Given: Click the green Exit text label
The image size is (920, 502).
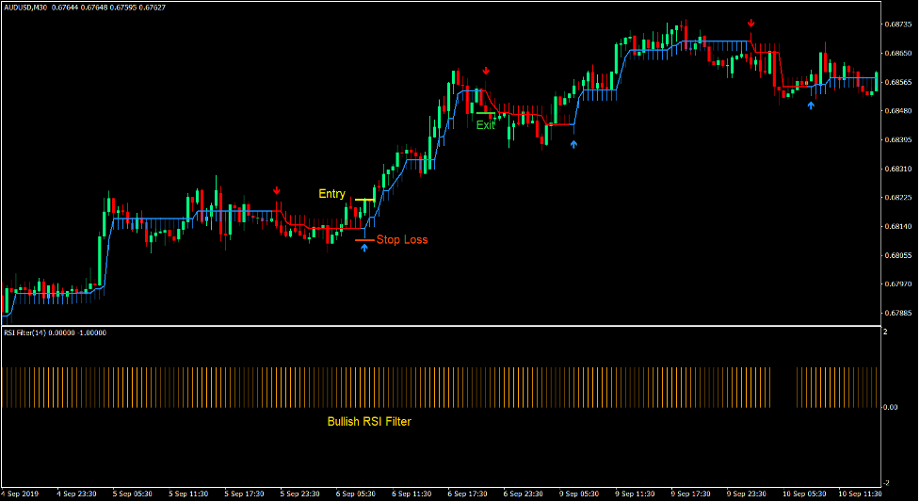Looking at the screenshot, I should (x=485, y=124).
